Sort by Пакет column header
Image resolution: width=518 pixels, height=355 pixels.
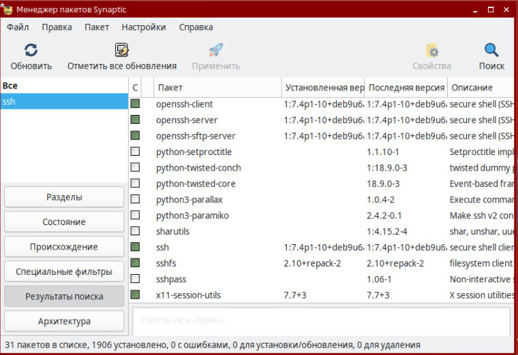217,88
